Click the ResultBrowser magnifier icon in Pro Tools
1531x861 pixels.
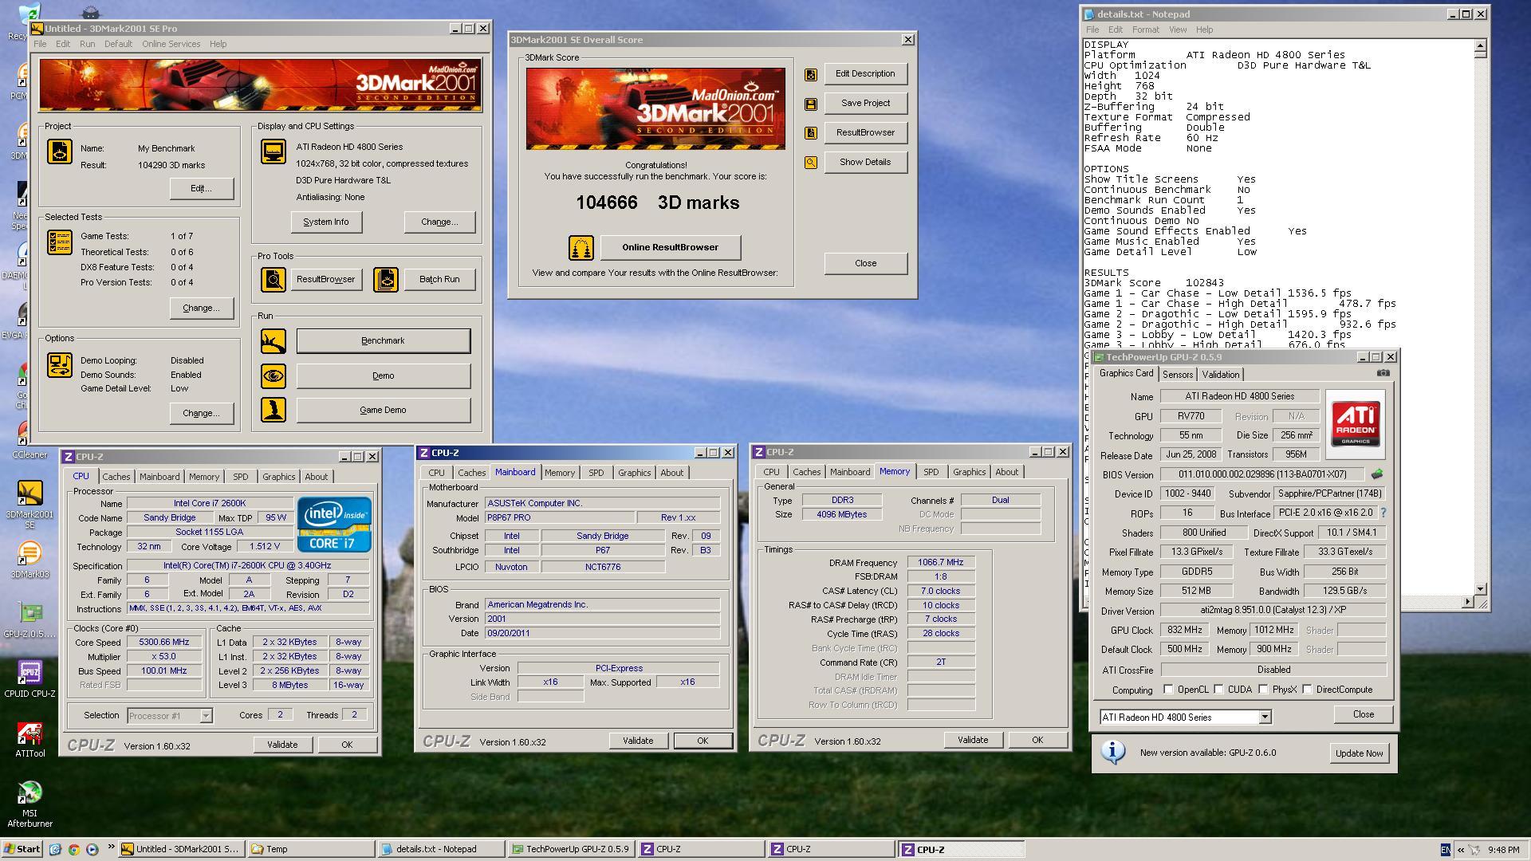pyautogui.click(x=274, y=280)
